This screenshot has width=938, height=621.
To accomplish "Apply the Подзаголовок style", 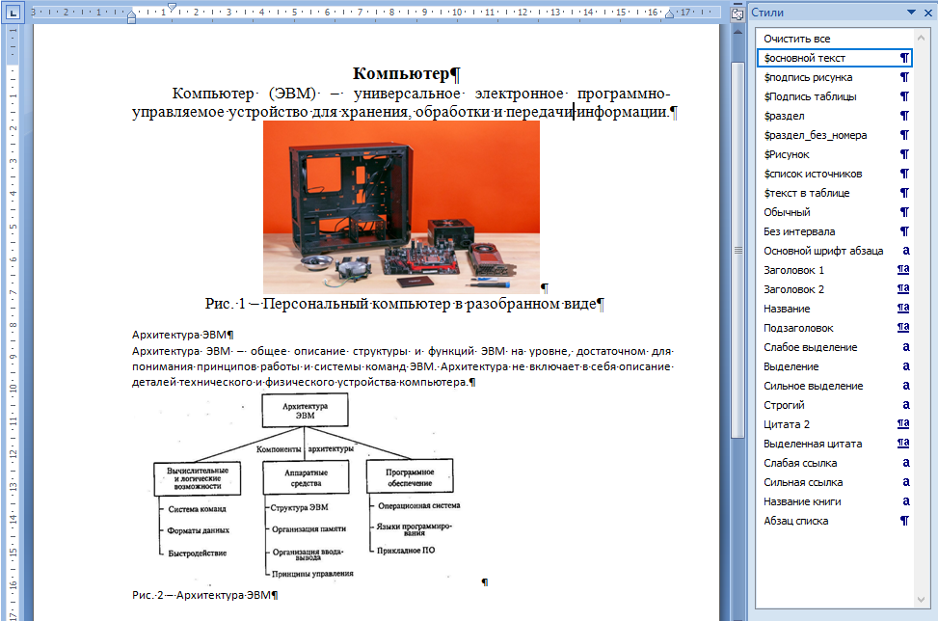I will 834,328.
